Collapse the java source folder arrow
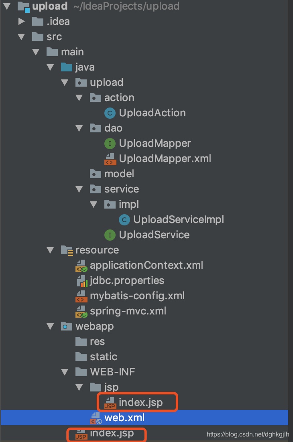Screen dimensions: 293x442 (x=50, y=67)
